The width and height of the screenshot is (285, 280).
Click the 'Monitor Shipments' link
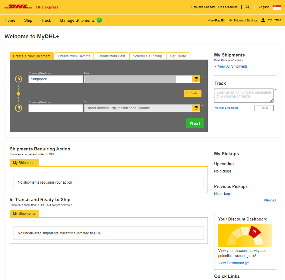[226, 108]
